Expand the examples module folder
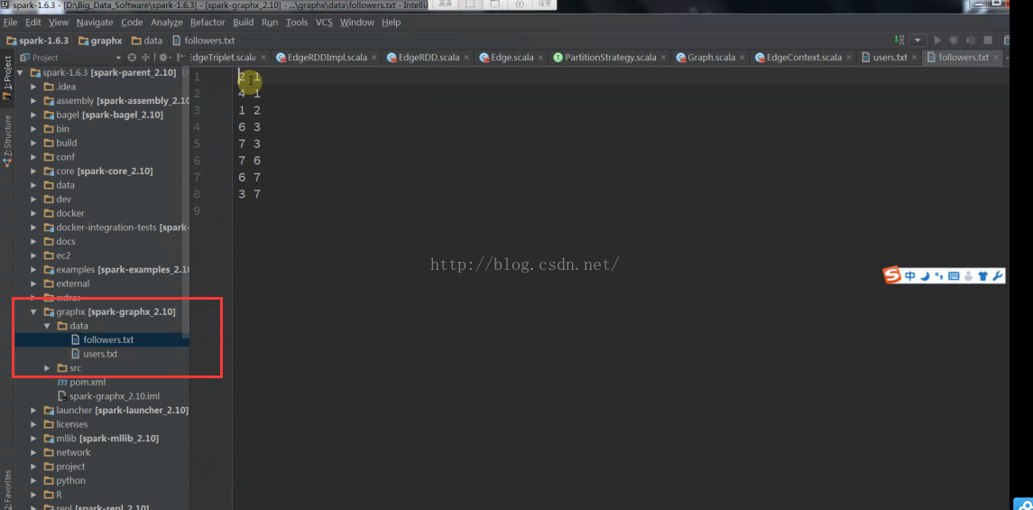The image size is (1033, 510). pos(33,270)
